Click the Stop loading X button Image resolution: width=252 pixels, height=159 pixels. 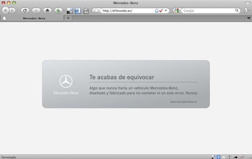point(36,11)
